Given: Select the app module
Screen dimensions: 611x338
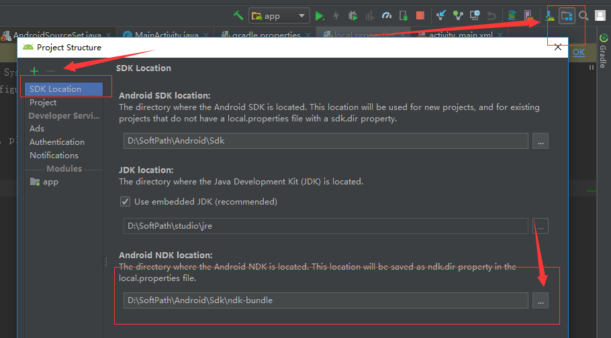Looking at the screenshot, I should [44, 182].
